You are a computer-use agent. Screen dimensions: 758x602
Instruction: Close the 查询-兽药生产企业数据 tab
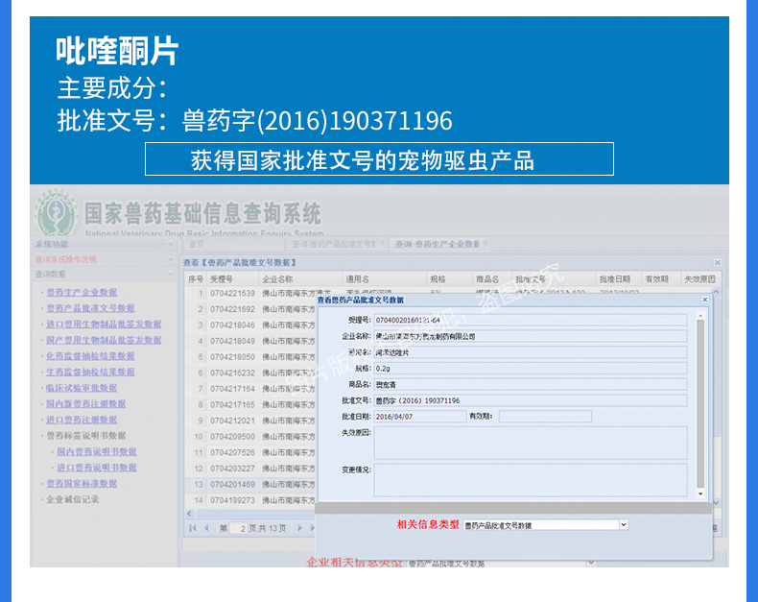click(486, 243)
